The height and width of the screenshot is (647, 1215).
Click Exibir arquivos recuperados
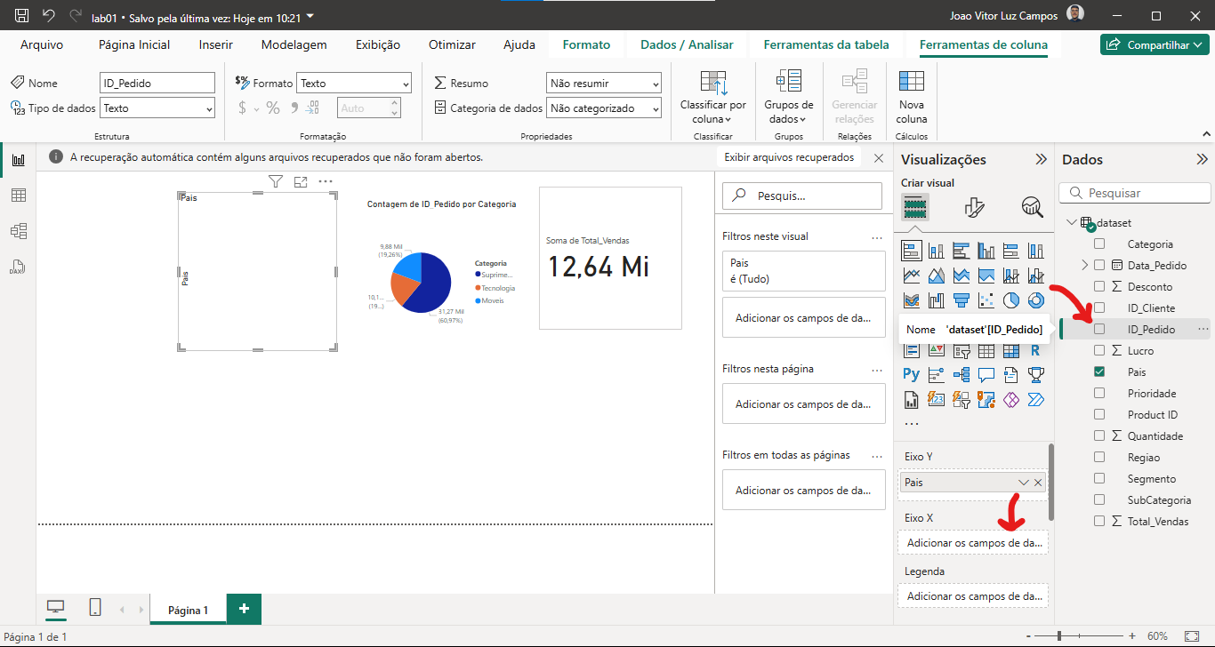tap(789, 157)
